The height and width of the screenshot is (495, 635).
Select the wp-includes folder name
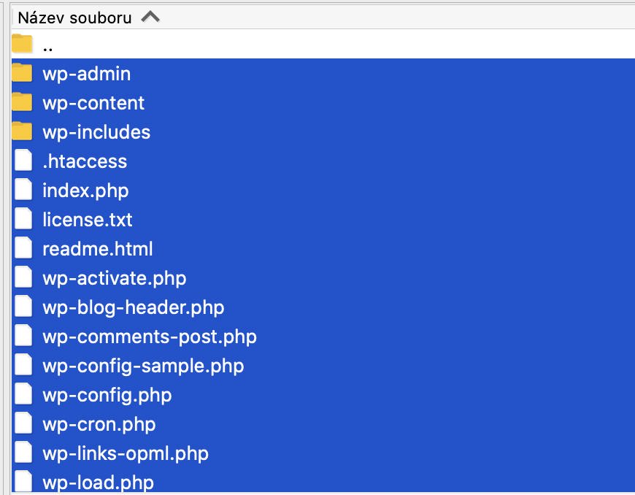click(x=96, y=132)
